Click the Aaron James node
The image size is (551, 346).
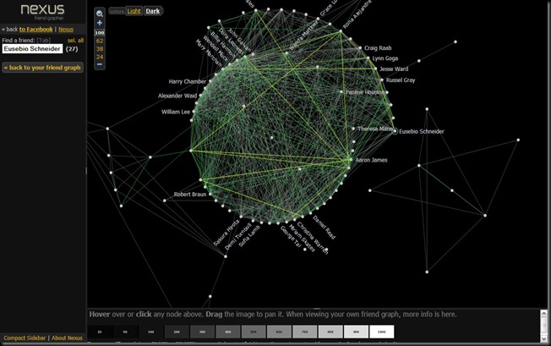351,160
